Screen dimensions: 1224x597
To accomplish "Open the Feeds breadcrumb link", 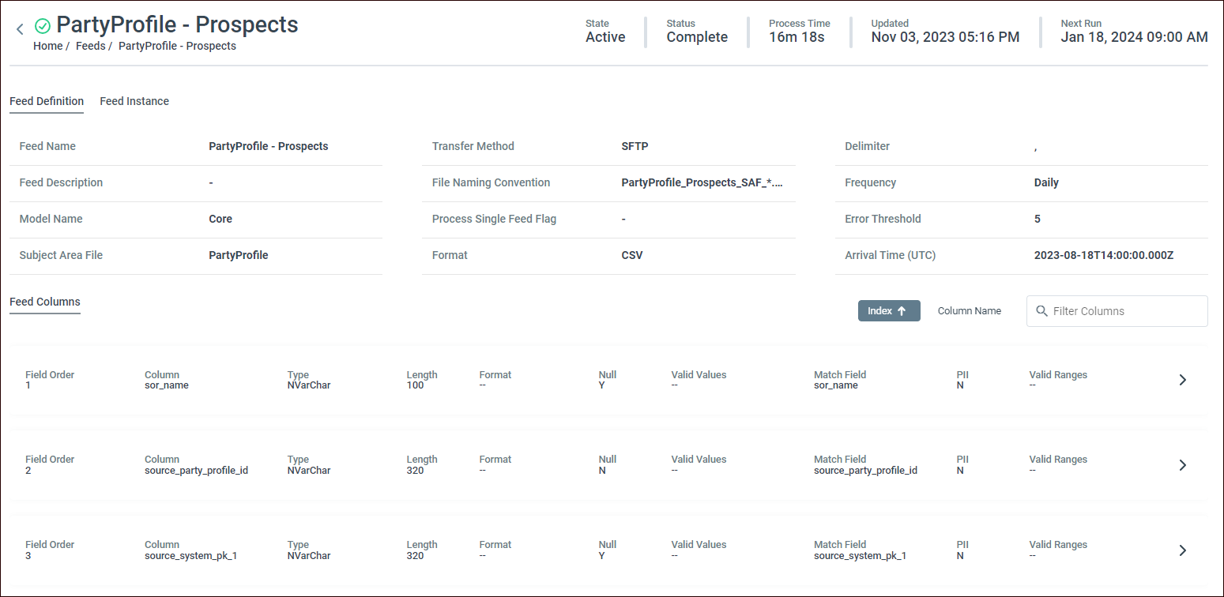I will click(90, 46).
